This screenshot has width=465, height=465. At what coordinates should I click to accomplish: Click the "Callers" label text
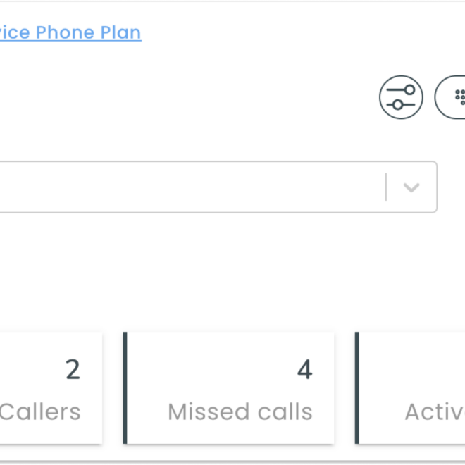[x=40, y=411]
